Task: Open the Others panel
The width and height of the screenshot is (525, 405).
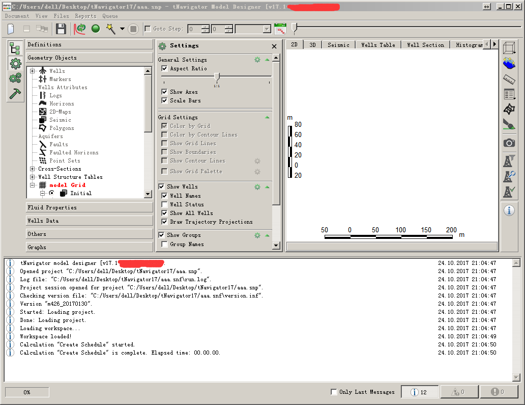Action: point(90,234)
